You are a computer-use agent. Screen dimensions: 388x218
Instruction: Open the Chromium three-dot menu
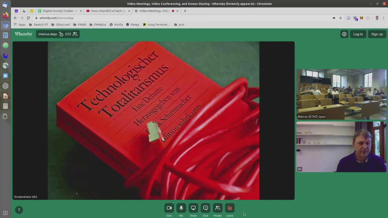click(383, 18)
